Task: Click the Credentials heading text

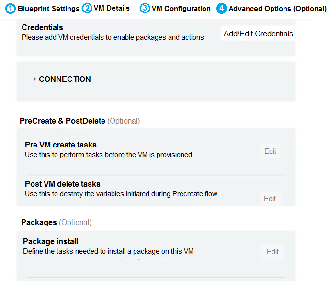Action: [42, 27]
